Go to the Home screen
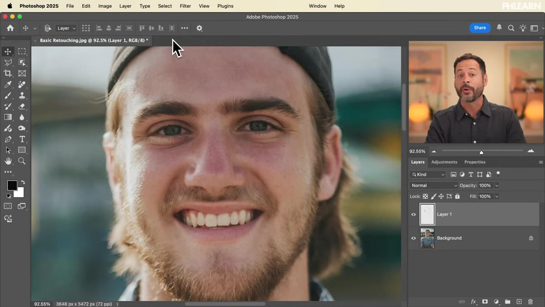Image resolution: width=545 pixels, height=307 pixels. click(x=10, y=28)
